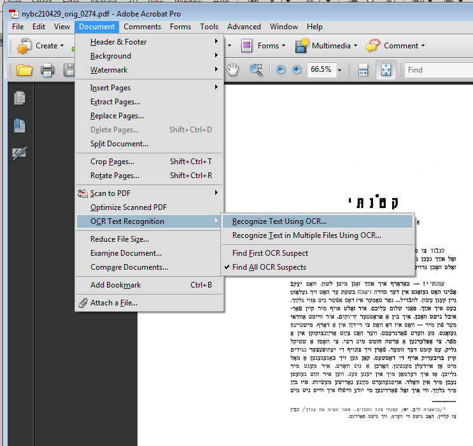The height and width of the screenshot is (446, 473).
Task: Toggle the fit one full page view
Action: click(386, 70)
